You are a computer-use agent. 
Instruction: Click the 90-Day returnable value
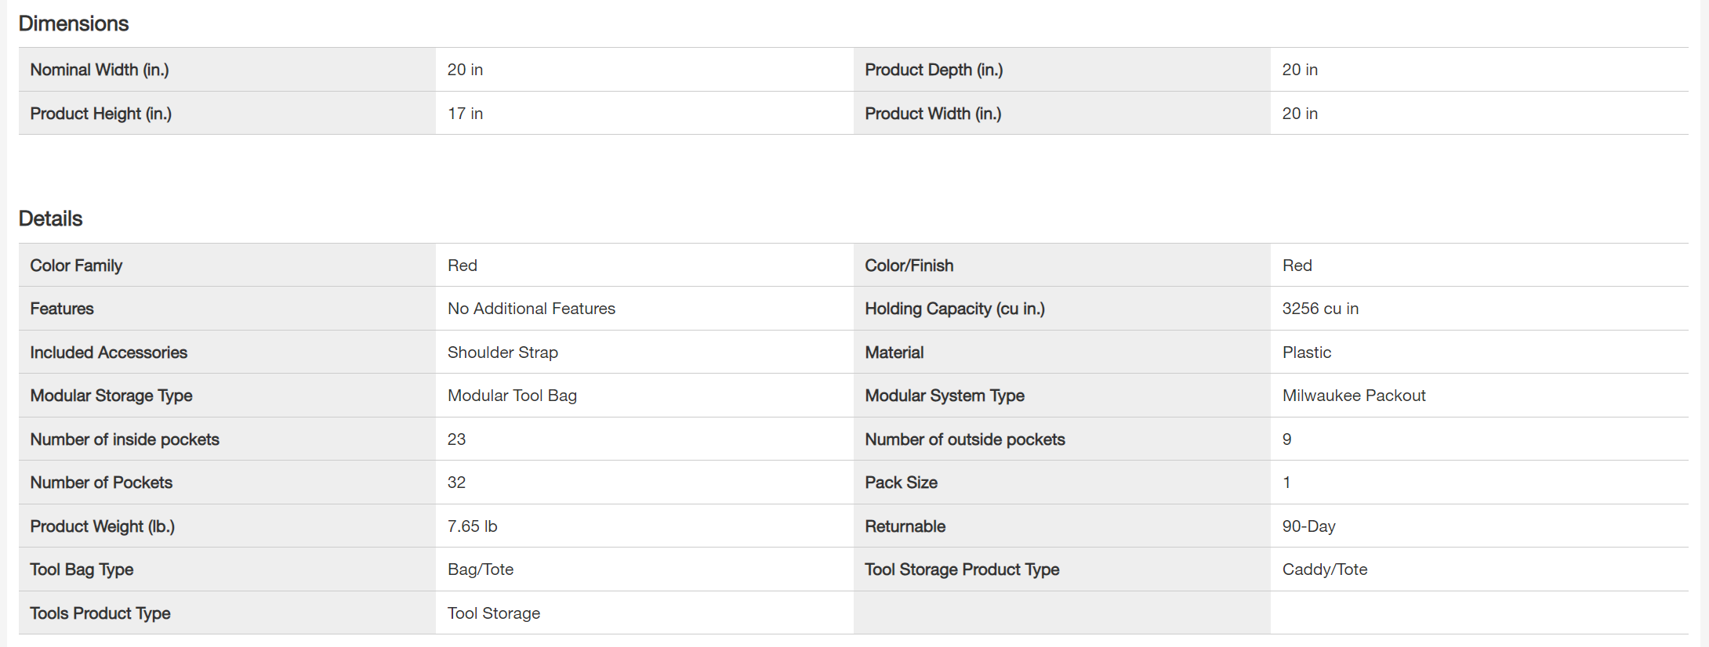pos(1308,526)
